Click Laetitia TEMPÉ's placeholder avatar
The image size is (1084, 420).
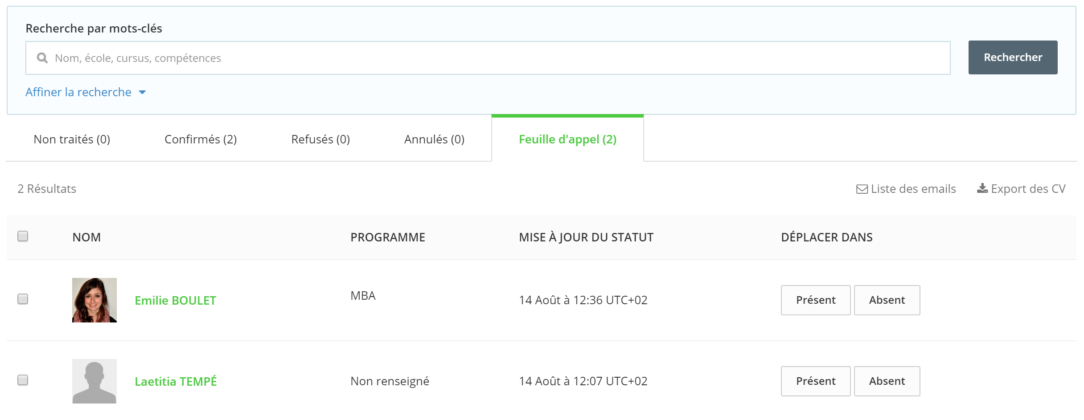[x=94, y=381]
